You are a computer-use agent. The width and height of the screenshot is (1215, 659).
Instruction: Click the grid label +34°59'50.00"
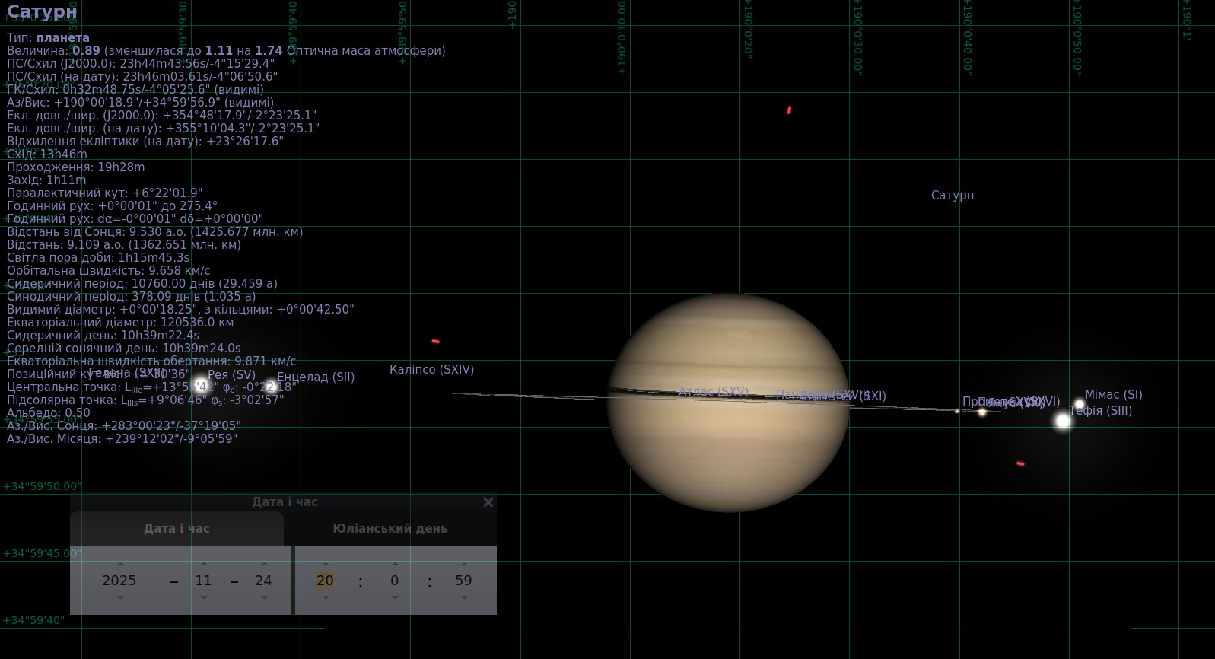click(x=42, y=486)
